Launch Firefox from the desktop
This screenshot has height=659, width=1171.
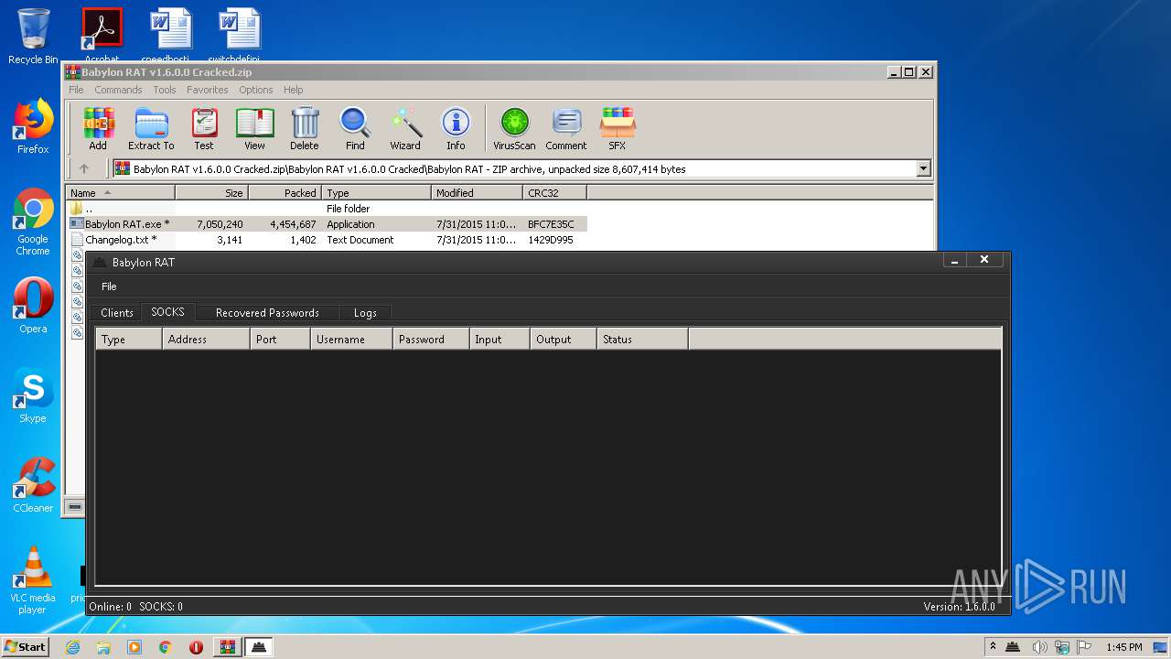pyautogui.click(x=33, y=126)
